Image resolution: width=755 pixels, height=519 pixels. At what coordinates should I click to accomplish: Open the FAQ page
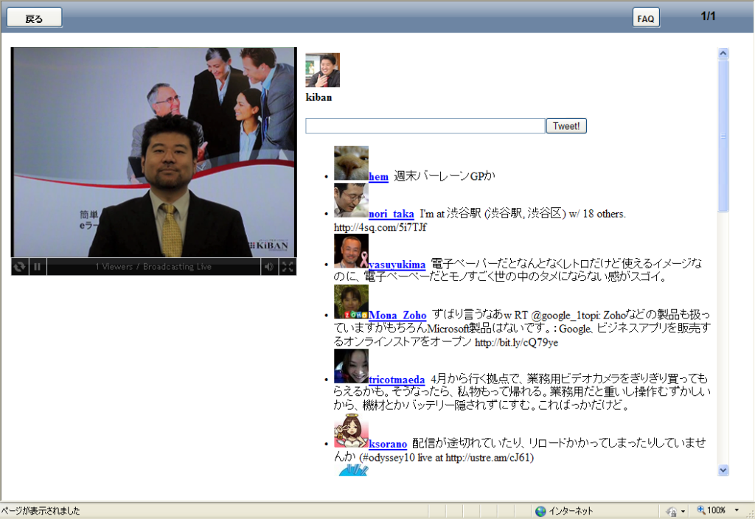pos(646,17)
